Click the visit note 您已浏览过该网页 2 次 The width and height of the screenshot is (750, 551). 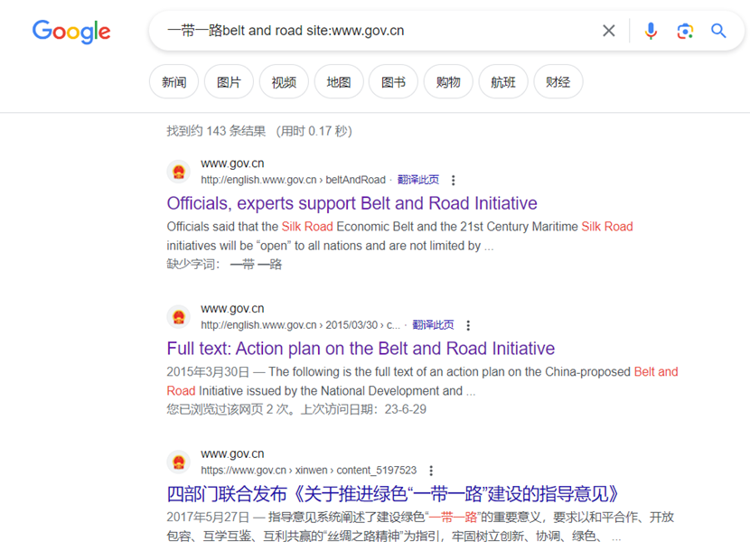[x=296, y=409]
